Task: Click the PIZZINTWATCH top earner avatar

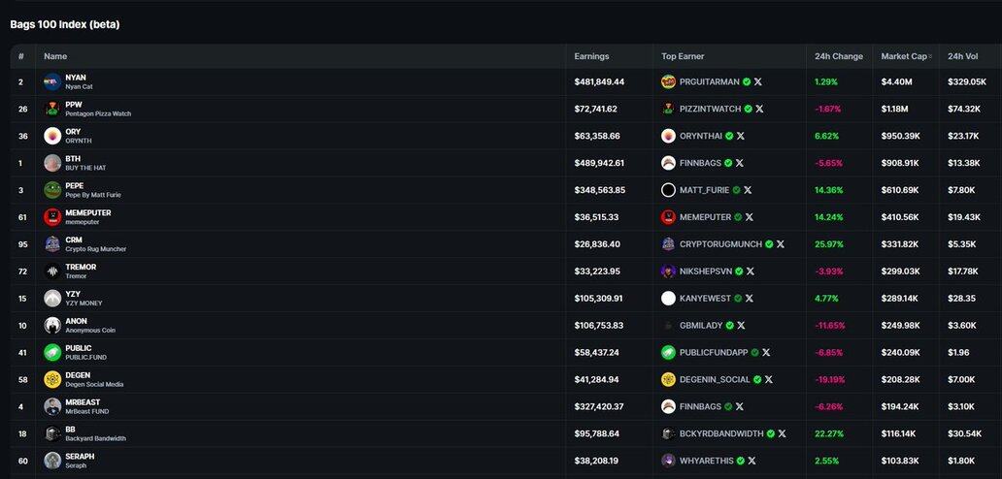Action: (668, 110)
